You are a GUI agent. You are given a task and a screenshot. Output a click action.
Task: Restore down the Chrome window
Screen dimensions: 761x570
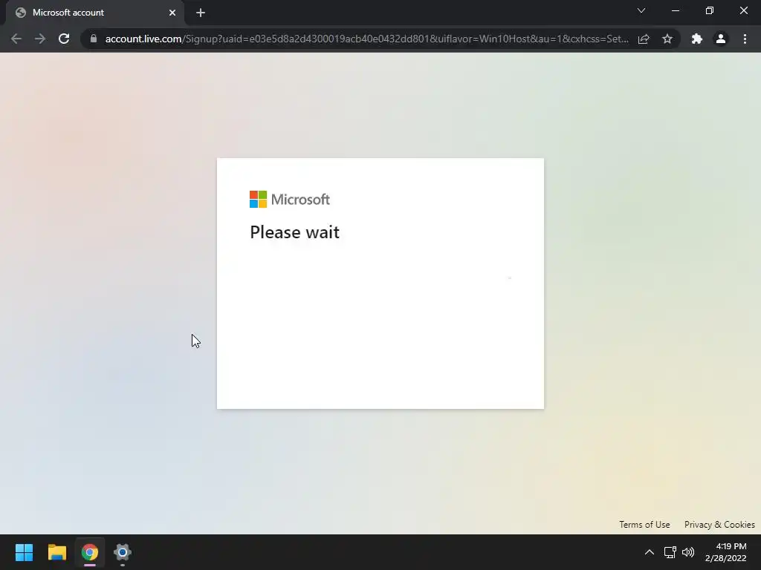click(x=710, y=10)
